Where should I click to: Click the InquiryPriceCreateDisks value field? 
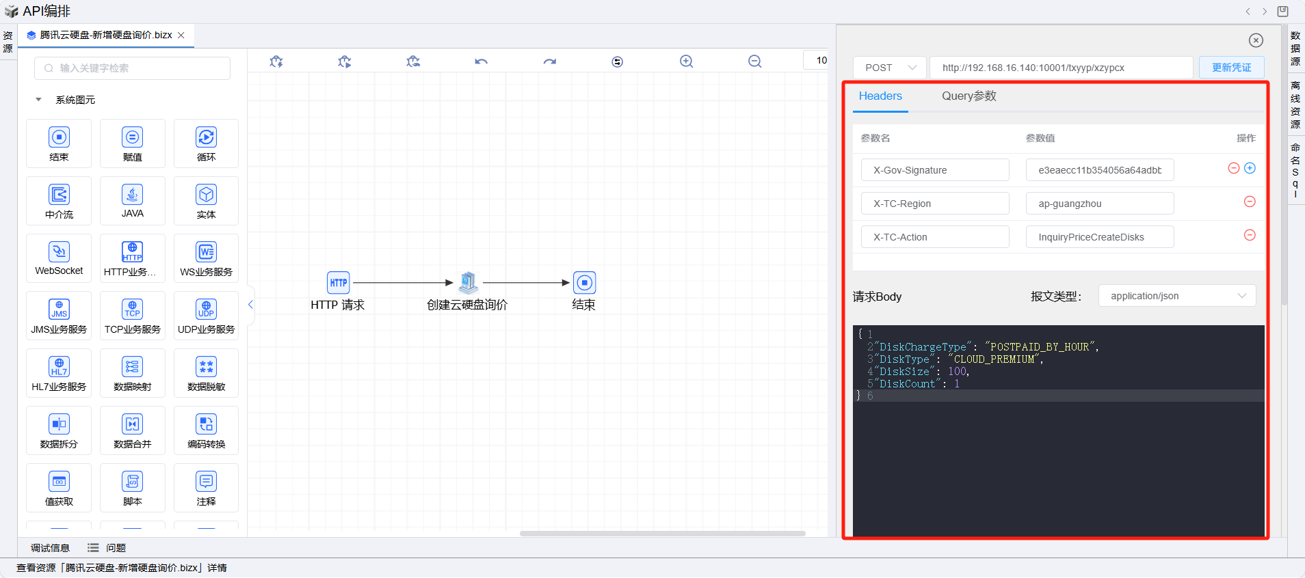coord(1100,237)
